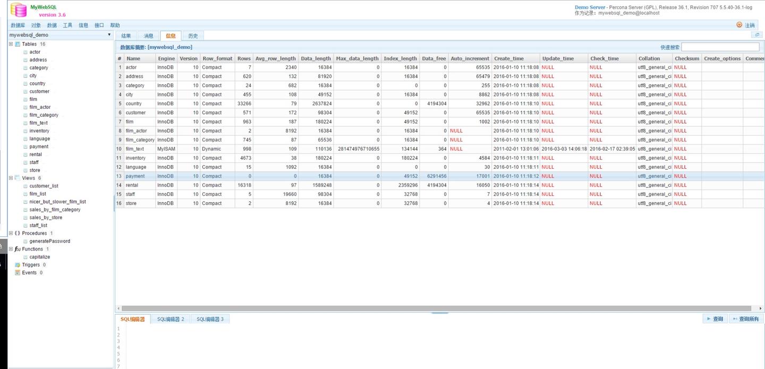Switch to the 历史 tab

193,36
